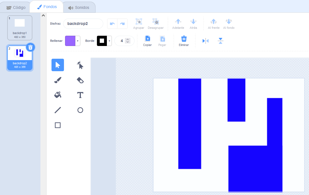Select the Eraser tool
309x195 pixels.
(x=80, y=80)
